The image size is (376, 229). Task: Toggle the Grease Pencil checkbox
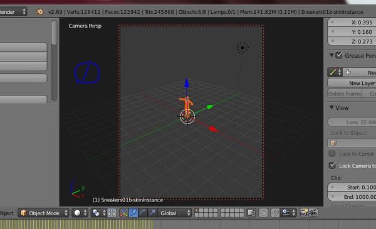pos(338,55)
